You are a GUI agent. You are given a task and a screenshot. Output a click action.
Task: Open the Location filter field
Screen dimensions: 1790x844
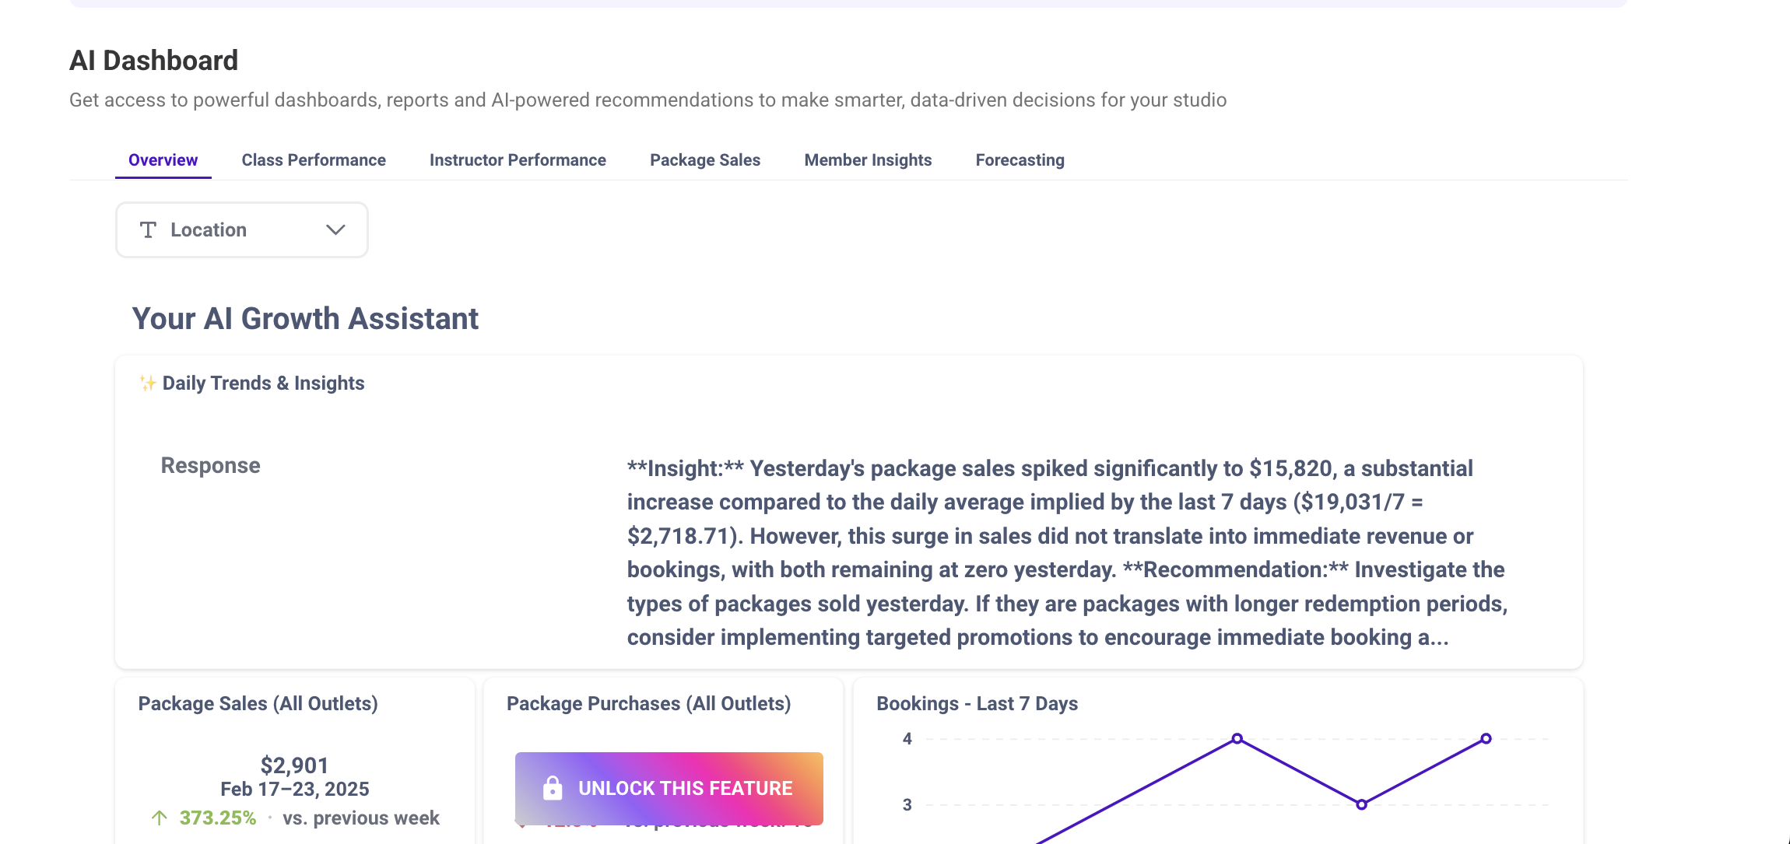tap(241, 230)
